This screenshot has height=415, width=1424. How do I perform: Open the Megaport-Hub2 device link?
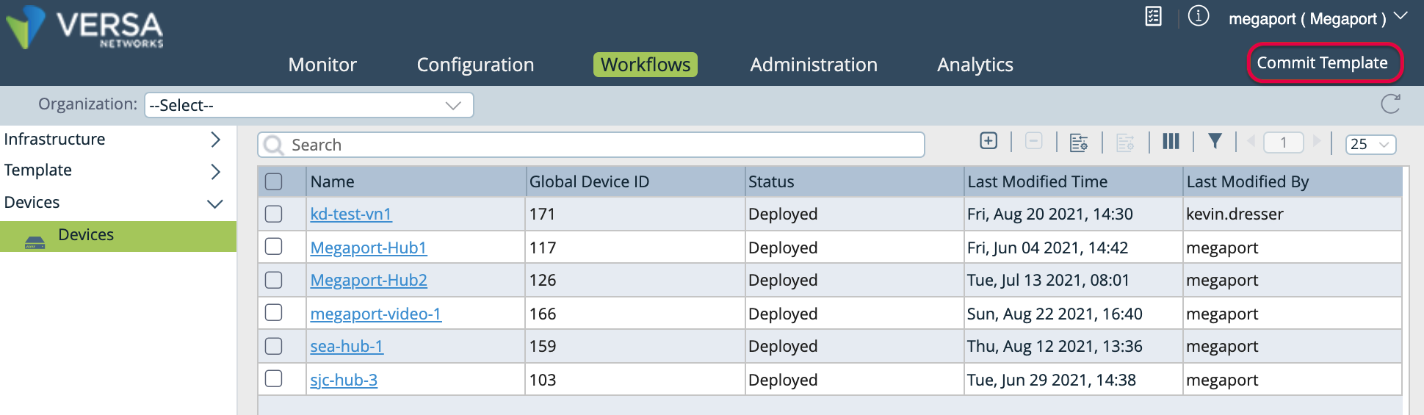click(369, 280)
